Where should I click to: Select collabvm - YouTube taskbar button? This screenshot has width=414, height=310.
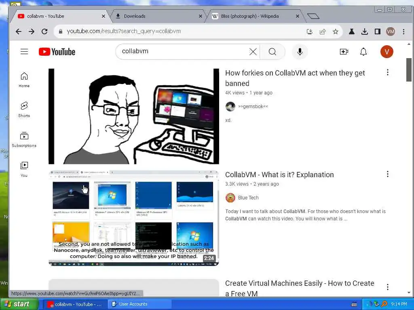(x=75, y=304)
